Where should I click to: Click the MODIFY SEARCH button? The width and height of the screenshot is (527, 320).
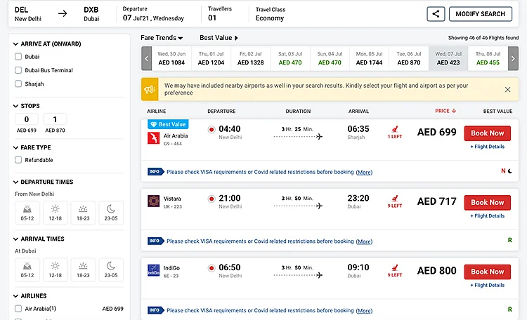click(481, 14)
